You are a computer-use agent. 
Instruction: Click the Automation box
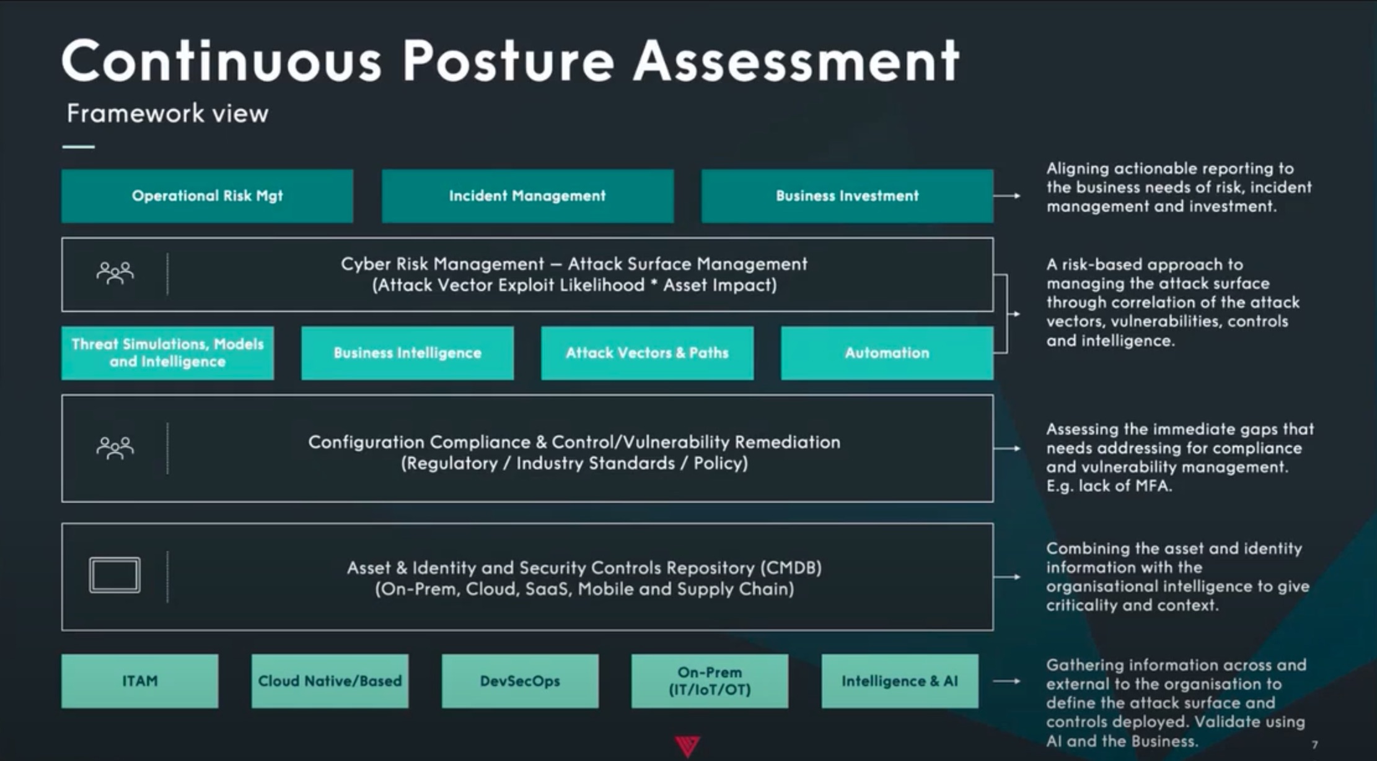[x=887, y=353]
